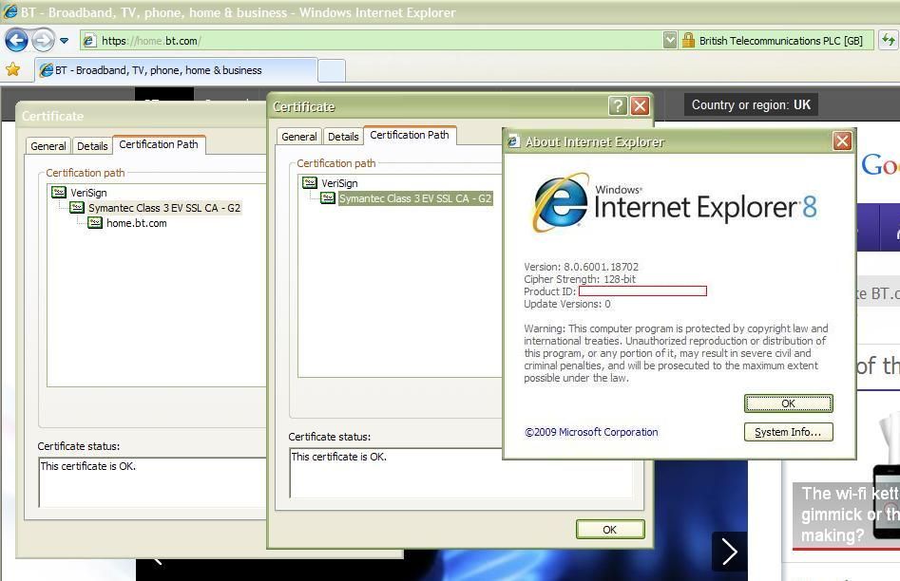Open System Info from About dialog
Viewport: 900px width, 581px height.
click(x=788, y=432)
